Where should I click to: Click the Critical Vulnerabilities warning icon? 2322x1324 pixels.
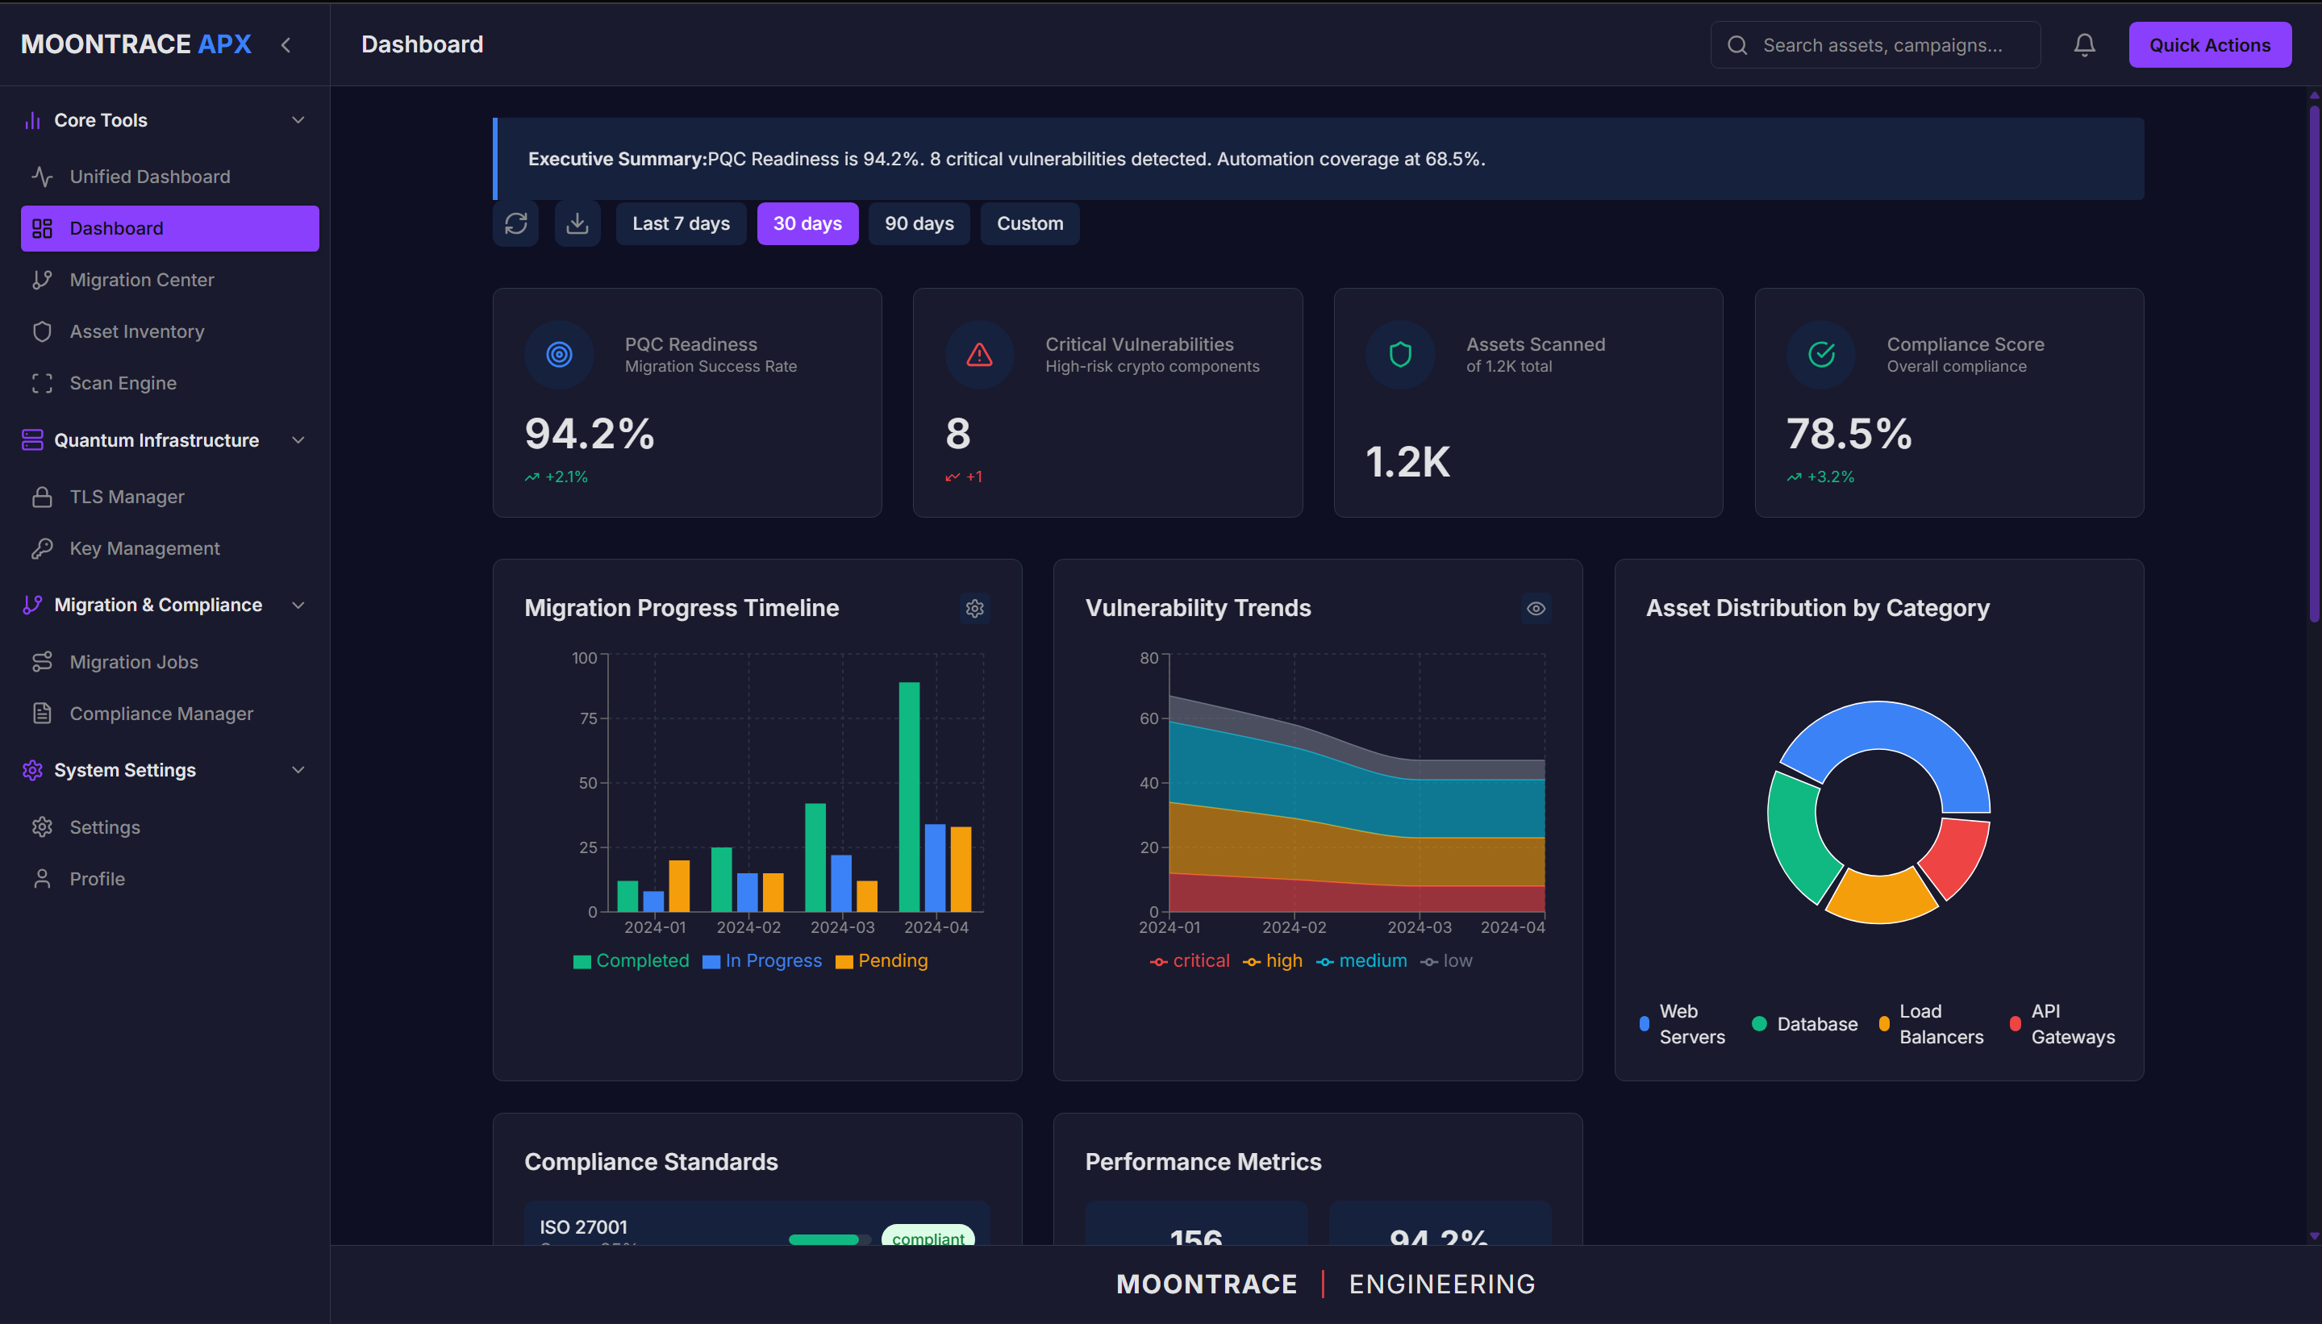click(x=978, y=355)
